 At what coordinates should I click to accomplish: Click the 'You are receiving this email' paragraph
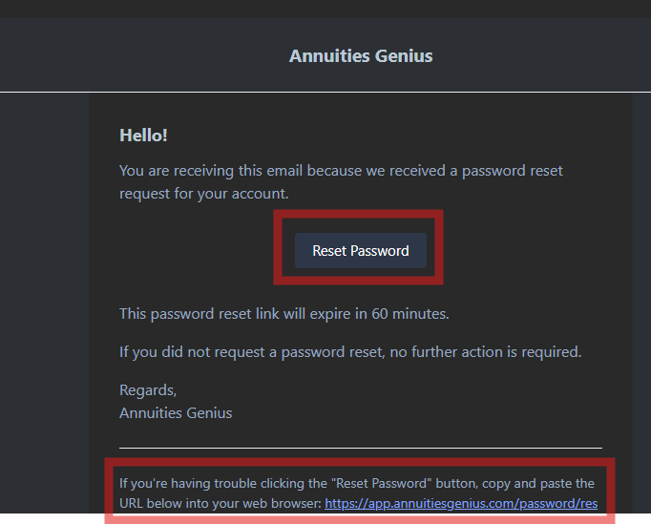coord(340,171)
